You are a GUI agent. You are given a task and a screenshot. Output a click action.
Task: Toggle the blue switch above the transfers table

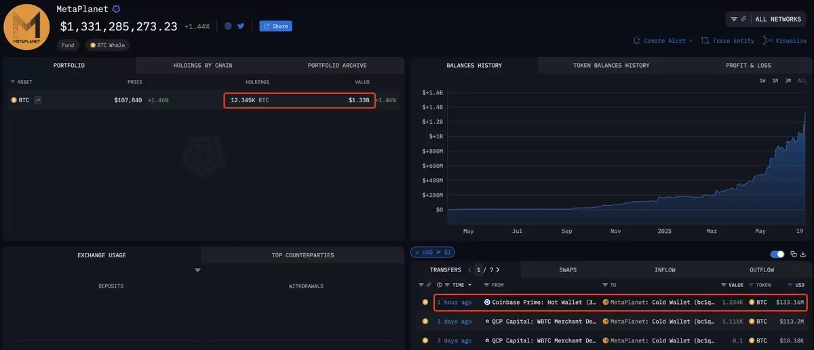tap(777, 254)
